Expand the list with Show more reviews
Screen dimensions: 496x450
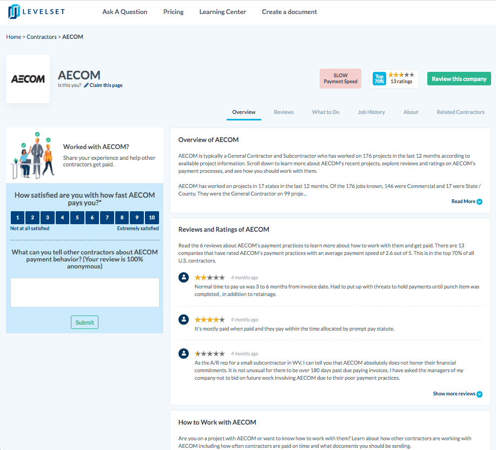[458, 394]
